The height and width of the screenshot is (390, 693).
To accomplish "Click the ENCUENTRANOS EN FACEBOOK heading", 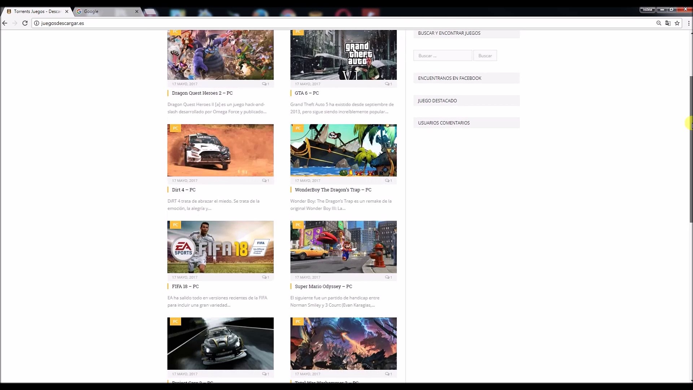I will [x=450, y=78].
